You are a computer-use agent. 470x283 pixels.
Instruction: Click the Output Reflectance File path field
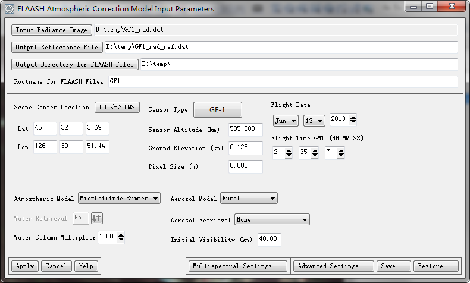click(281, 47)
